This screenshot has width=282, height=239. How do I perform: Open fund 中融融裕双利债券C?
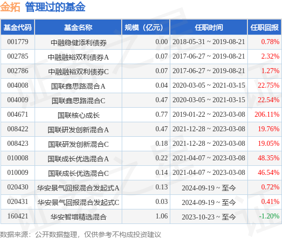click(x=78, y=72)
